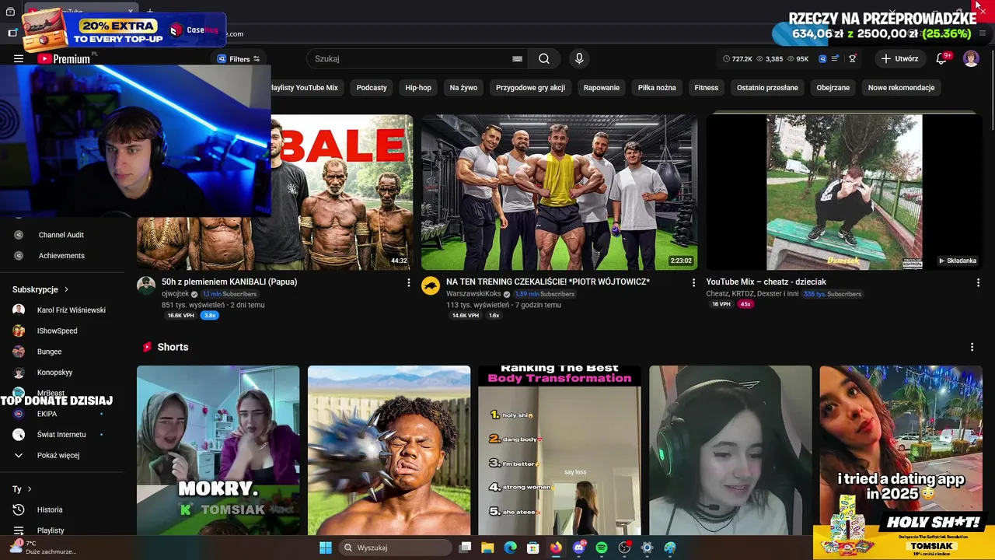The image size is (995, 560).
Task: Open Achievements in the sidebar
Action: point(62,256)
